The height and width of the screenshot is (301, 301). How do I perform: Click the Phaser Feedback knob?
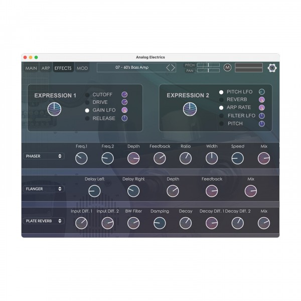(x=160, y=159)
